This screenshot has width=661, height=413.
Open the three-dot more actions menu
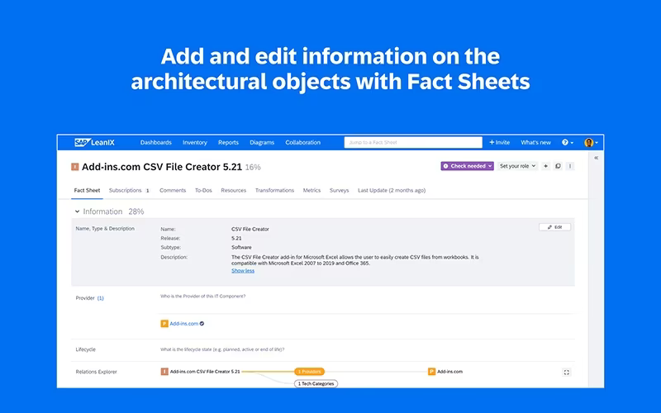(570, 166)
